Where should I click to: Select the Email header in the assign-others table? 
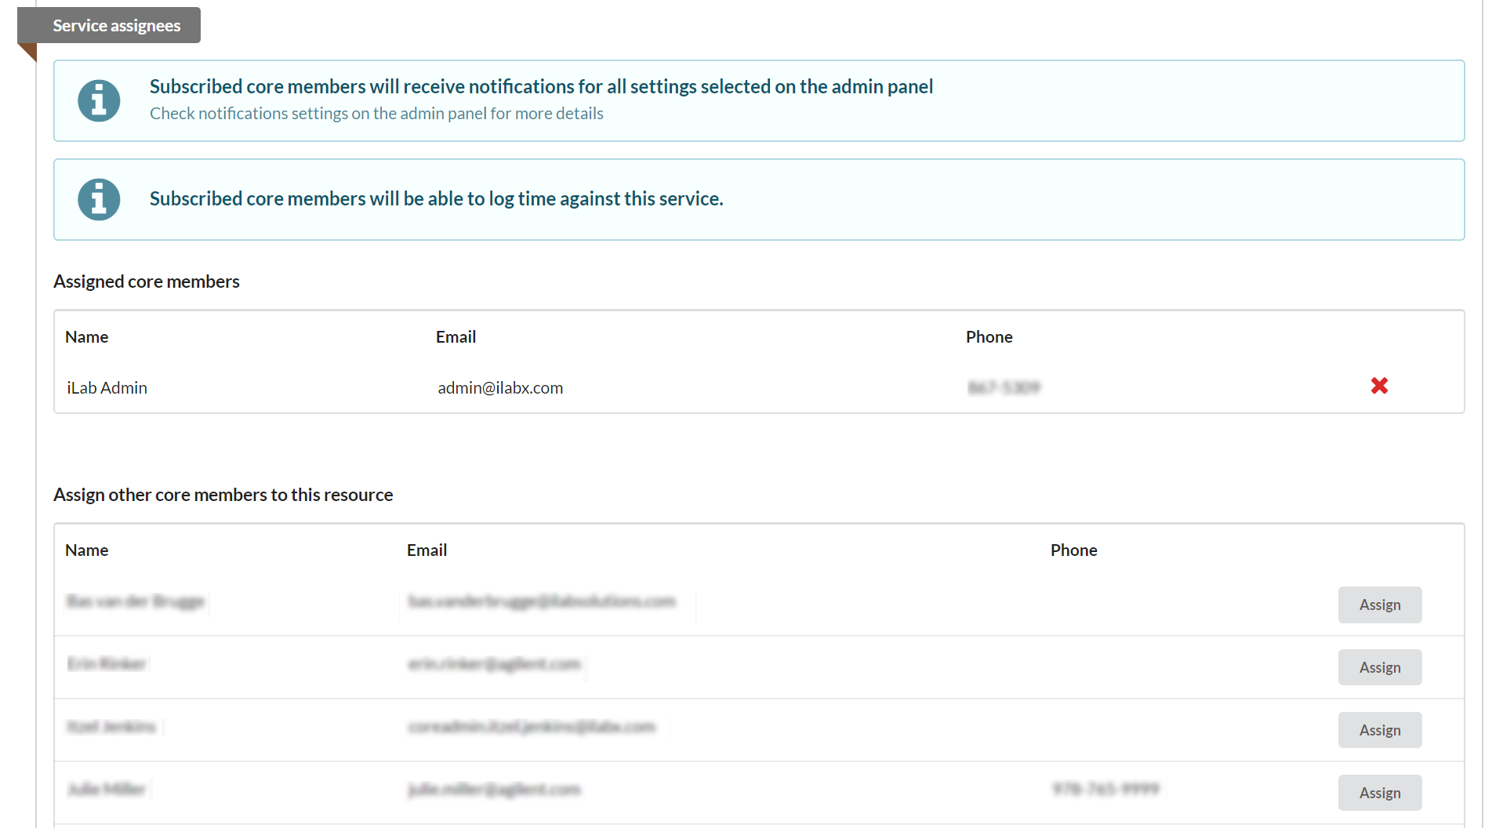(x=427, y=550)
